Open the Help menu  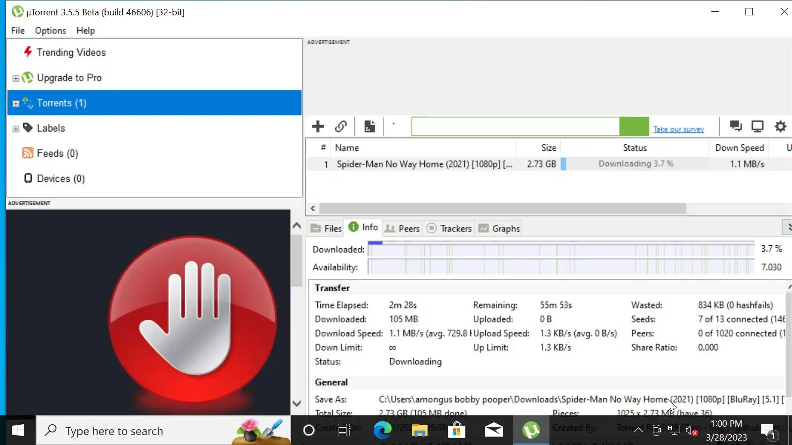(86, 31)
